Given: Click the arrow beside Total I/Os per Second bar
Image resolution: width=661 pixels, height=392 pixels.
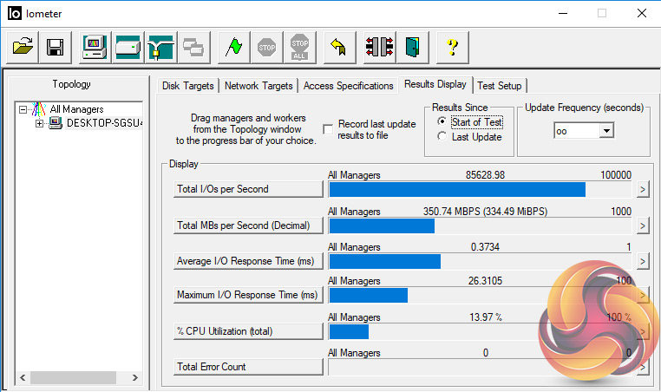Looking at the screenshot, I should tap(643, 190).
